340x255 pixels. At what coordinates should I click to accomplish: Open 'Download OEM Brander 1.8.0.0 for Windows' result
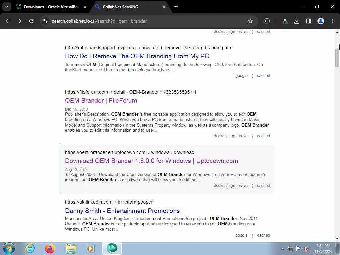pos(151,161)
